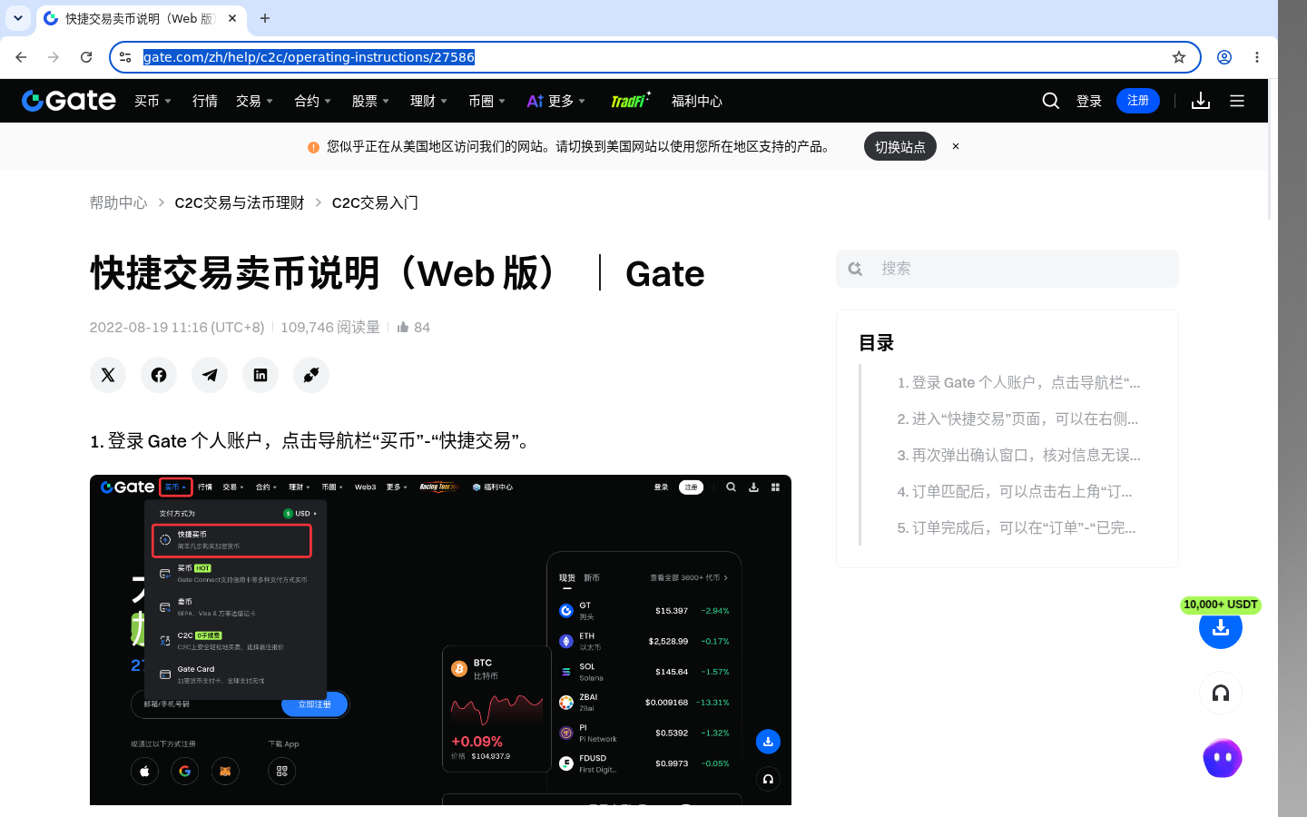Expand the 合约 dropdown menu
Image resolution: width=1307 pixels, height=817 pixels.
312,101
